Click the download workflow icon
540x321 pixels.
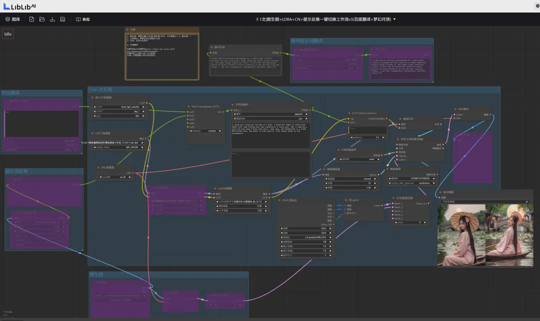(52, 19)
